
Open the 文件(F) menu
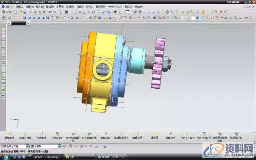click(x=10, y=7)
